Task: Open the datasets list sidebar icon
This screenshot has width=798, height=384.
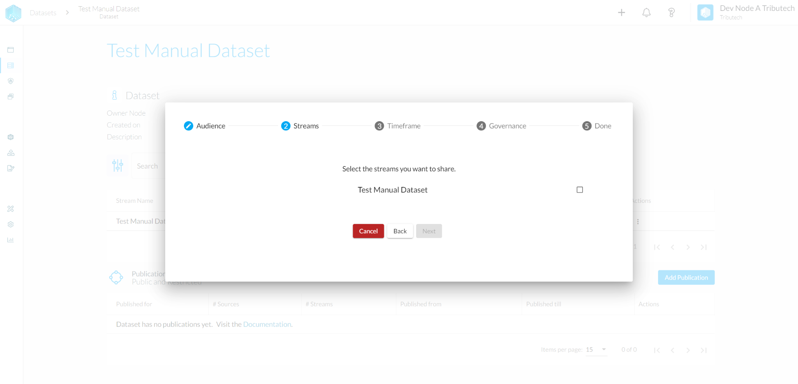Action: tap(11, 65)
